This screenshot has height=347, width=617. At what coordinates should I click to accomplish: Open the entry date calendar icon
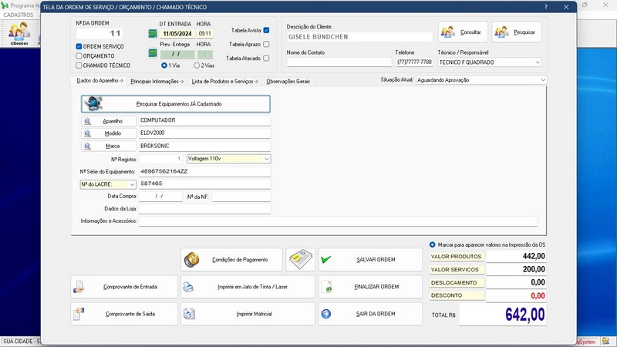click(153, 34)
